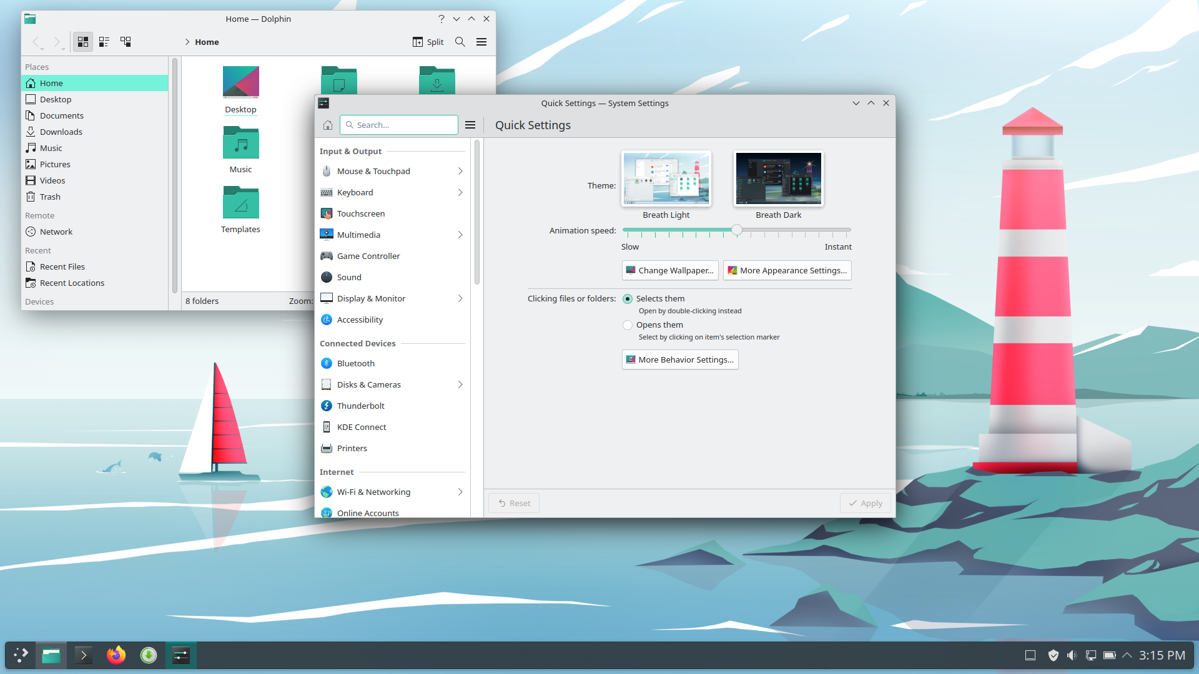Click the battery icon in system tray
1199x674 pixels.
click(x=1109, y=655)
